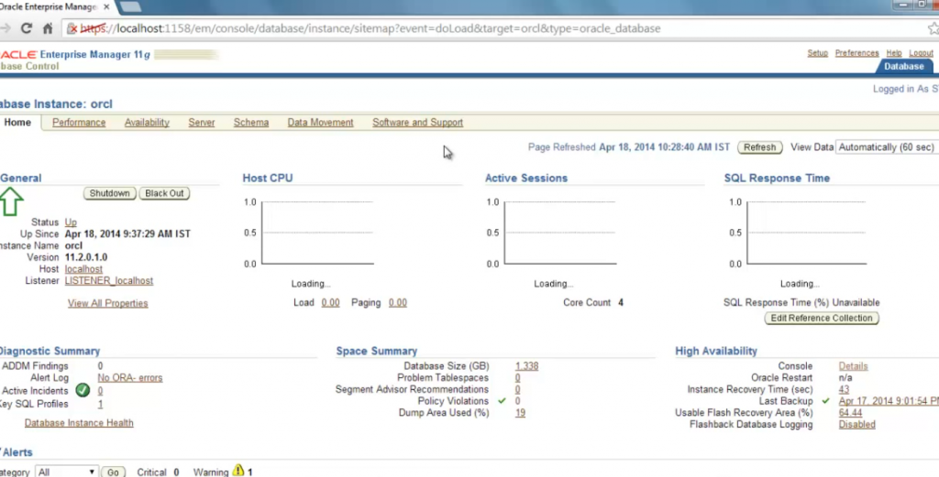Click insecure certificate icon in address bar
The image size is (939, 477).
pos(72,28)
